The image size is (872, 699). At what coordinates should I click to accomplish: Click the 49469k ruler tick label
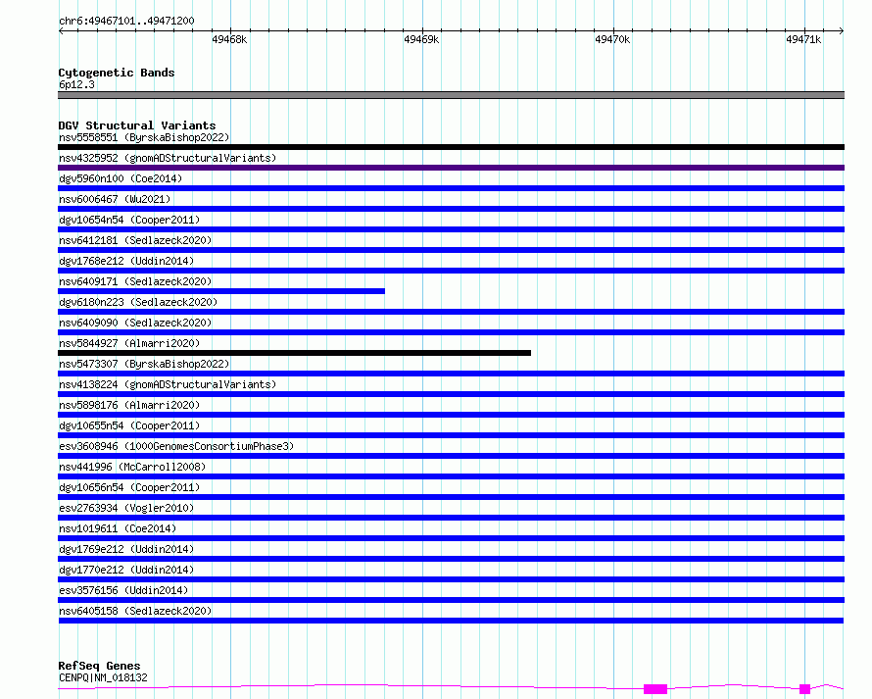point(421,39)
